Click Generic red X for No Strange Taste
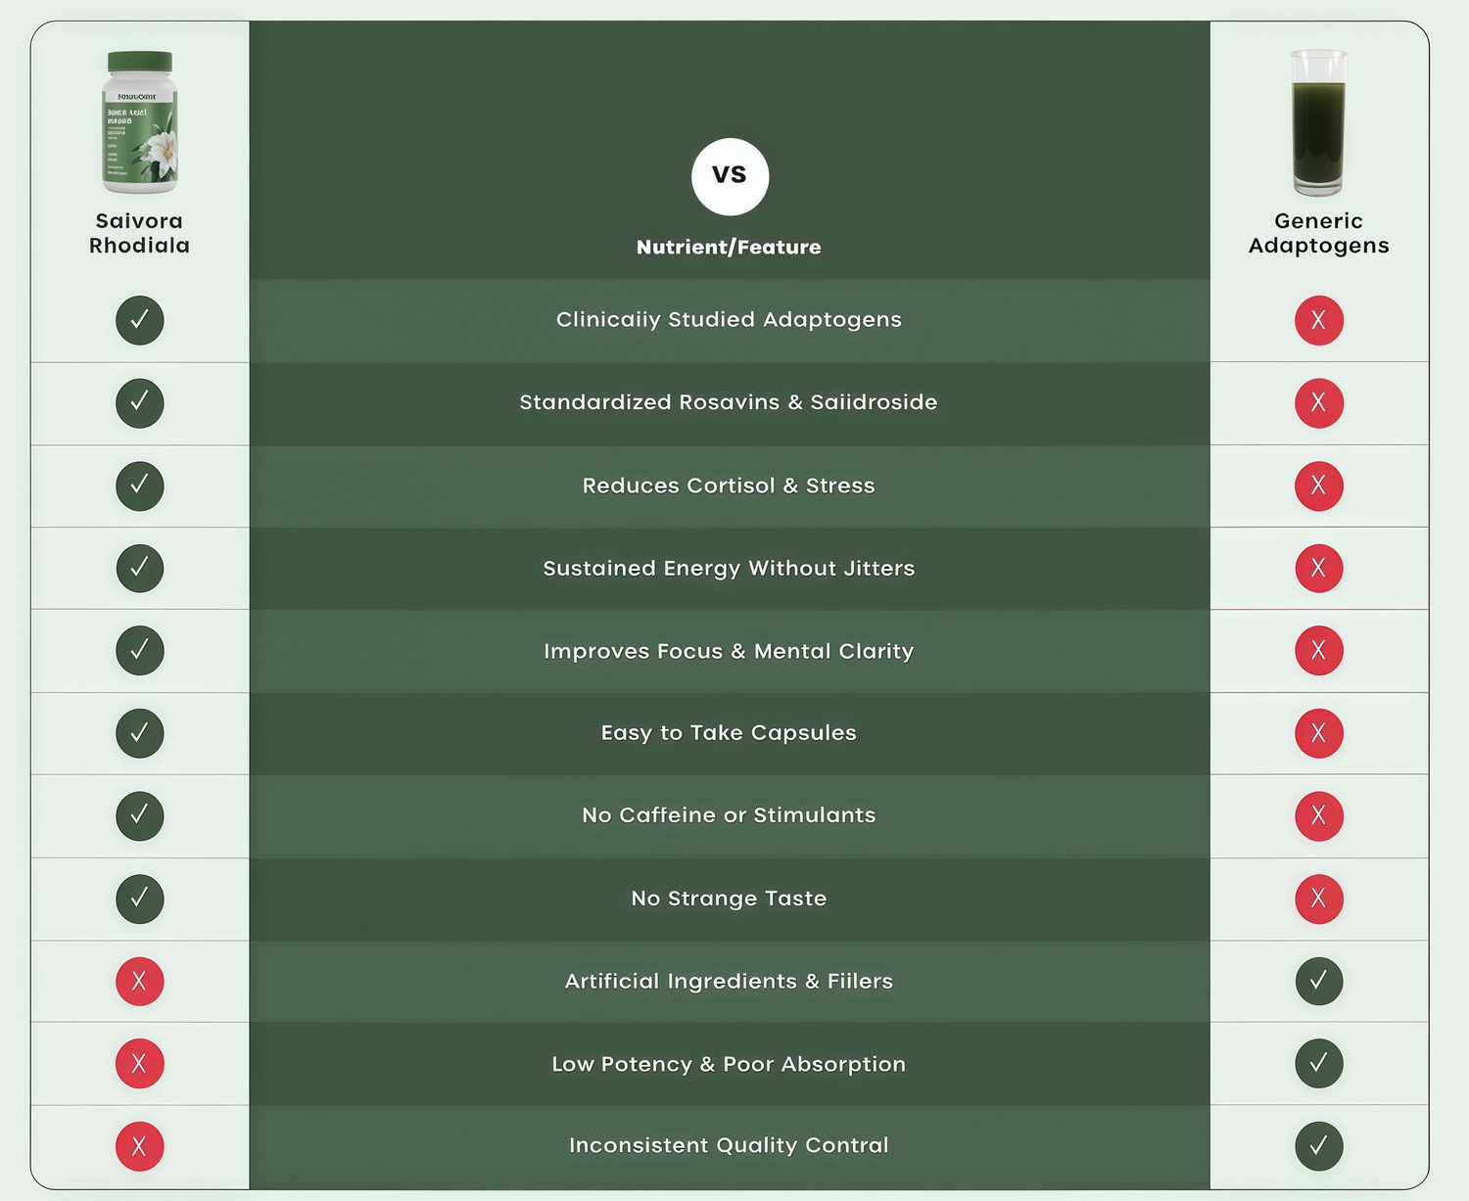This screenshot has width=1469, height=1201. click(1318, 899)
